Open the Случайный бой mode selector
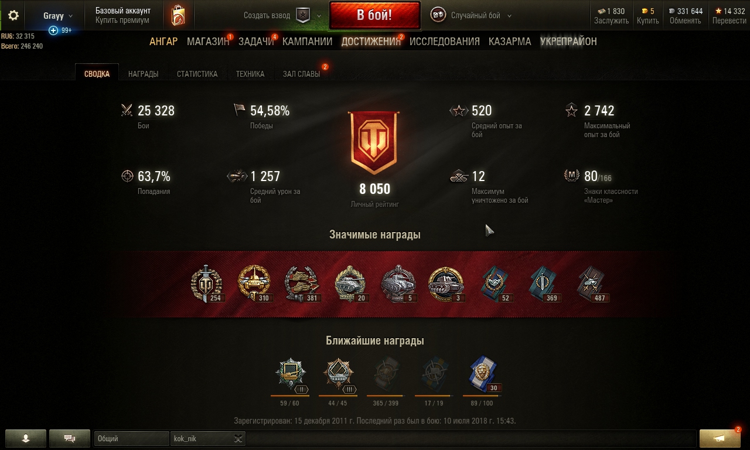 click(471, 16)
